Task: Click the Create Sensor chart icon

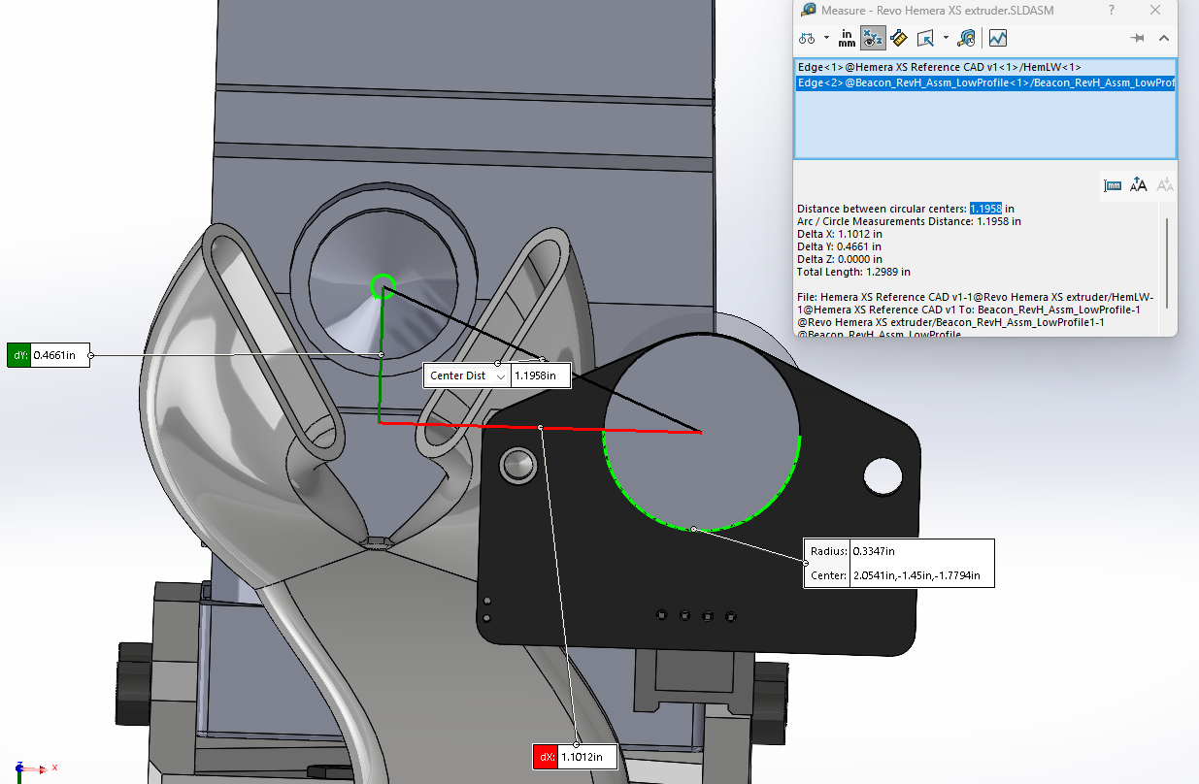Action: (998, 38)
